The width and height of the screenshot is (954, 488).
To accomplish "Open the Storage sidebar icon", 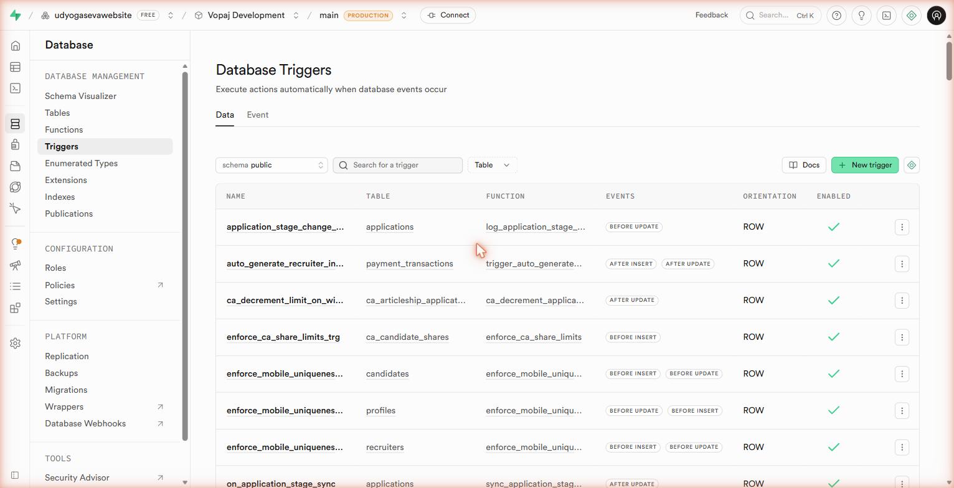I will (x=16, y=166).
